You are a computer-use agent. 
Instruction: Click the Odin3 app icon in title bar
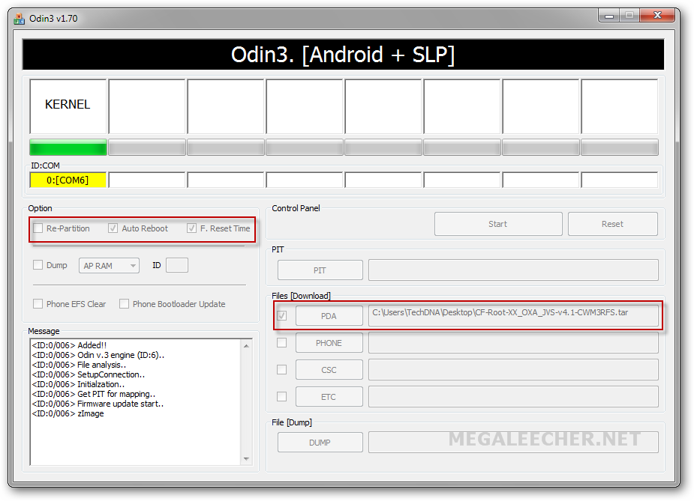pyautogui.click(x=19, y=19)
